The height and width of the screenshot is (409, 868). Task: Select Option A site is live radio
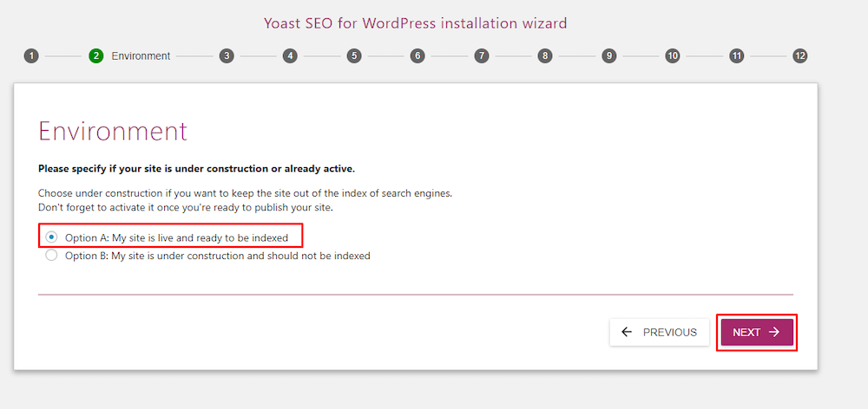52,237
